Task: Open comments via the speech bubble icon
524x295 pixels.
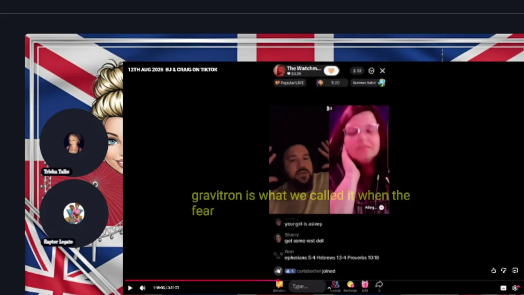Action: (x=515, y=270)
